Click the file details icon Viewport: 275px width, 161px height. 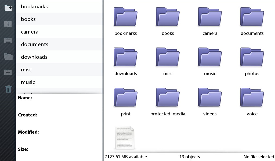tap(8, 41)
